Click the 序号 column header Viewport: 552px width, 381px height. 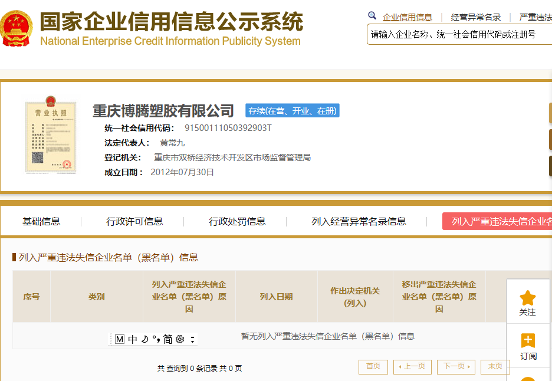[x=31, y=297]
